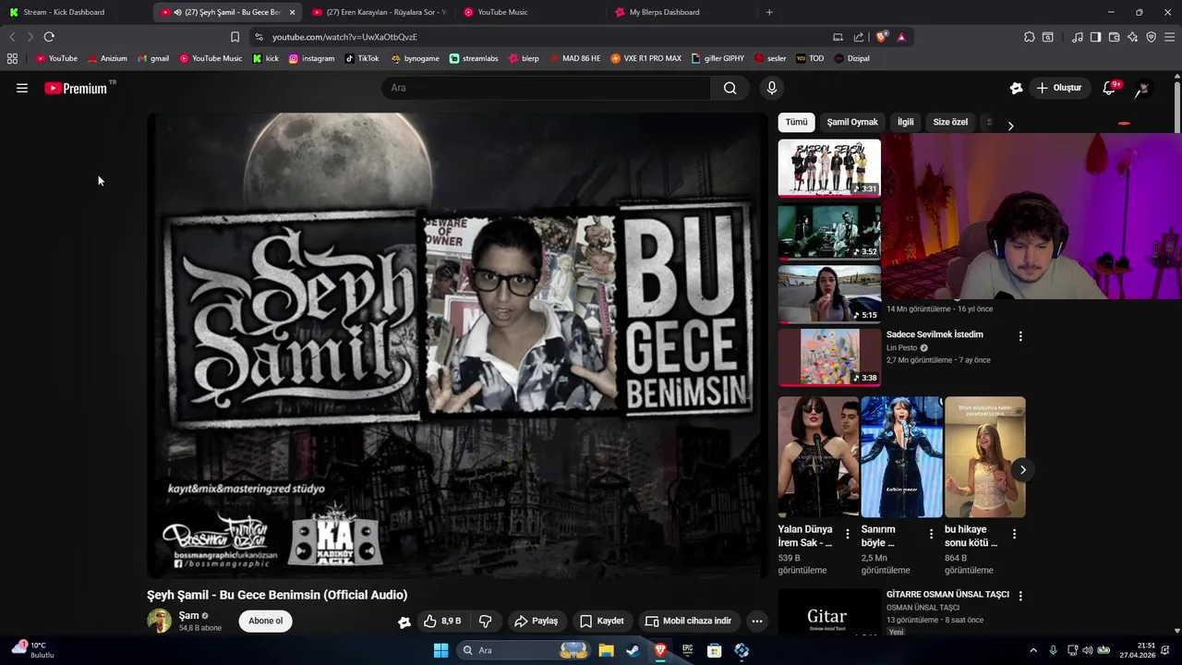The image size is (1182, 665).
Task: Click the share page icon in address bar
Action: [x=859, y=37]
